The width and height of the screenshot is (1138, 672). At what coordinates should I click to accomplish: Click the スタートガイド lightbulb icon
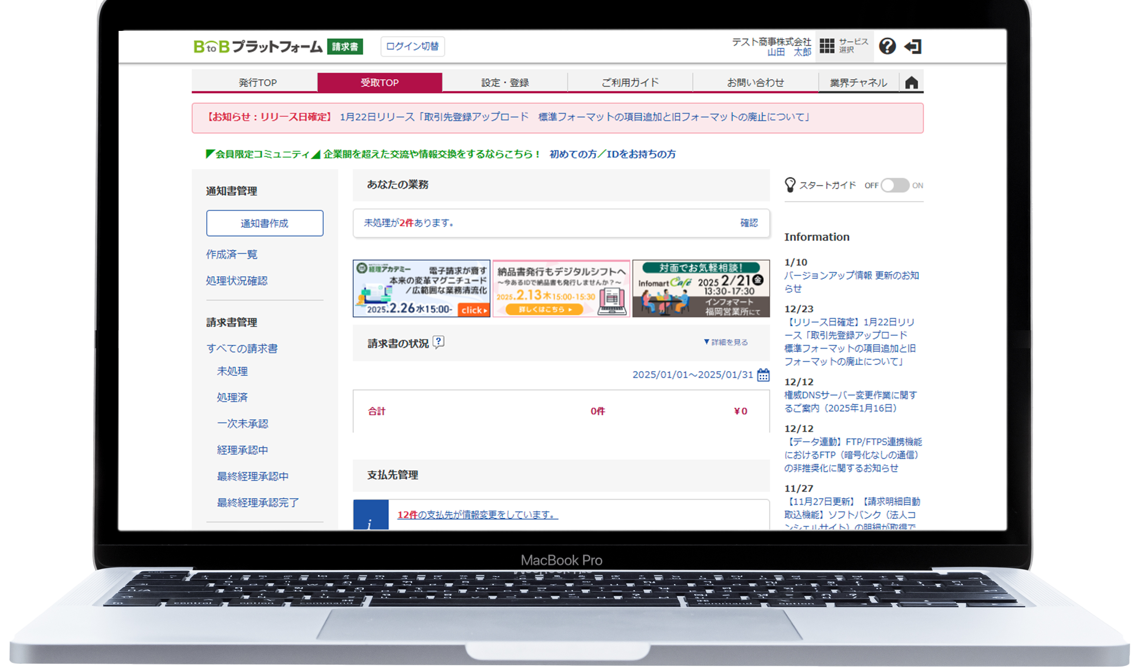click(x=790, y=185)
